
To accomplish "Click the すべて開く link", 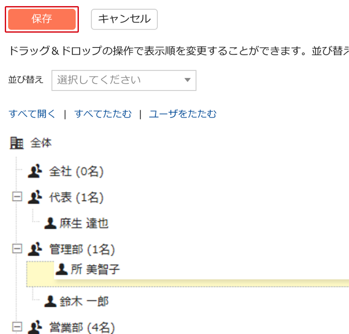I will pyautogui.click(x=32, y=114).
